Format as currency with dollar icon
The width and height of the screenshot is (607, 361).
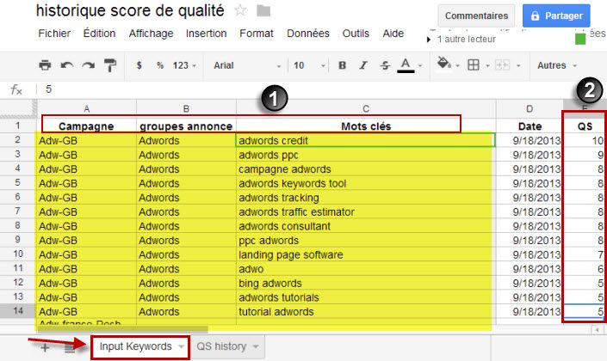click(x=139, y=65)
